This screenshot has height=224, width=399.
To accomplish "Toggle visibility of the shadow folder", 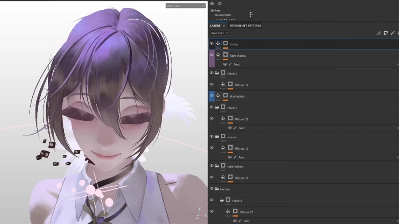I will point(212,136).
